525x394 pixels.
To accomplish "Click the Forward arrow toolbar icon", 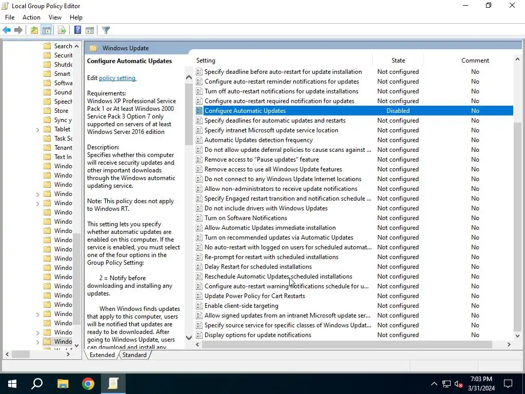I will point(18,30).
